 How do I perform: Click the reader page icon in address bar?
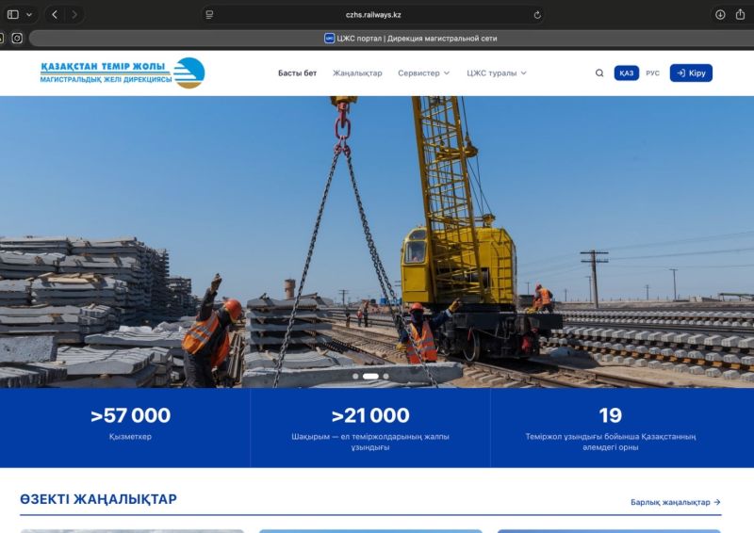pyautogui.click(x=209, y=15)
